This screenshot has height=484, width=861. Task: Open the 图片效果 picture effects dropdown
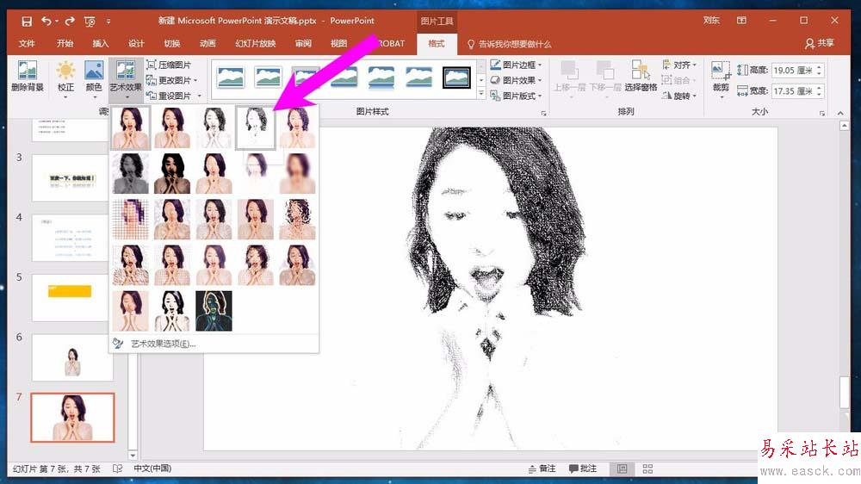(x=516, y=80)
